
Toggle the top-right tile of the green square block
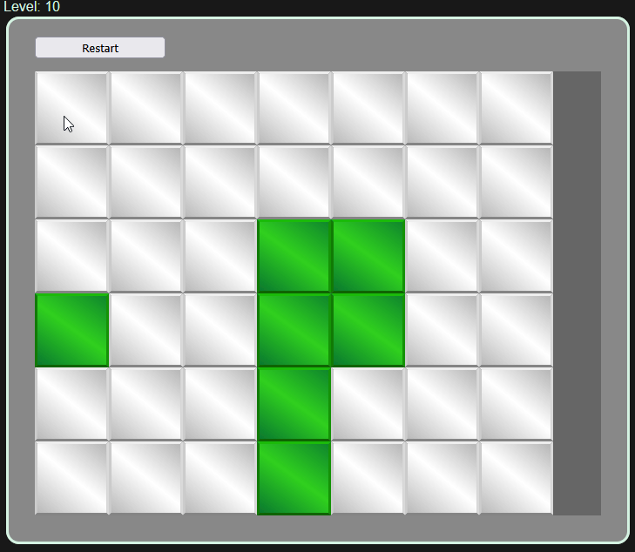pos(368,256)
